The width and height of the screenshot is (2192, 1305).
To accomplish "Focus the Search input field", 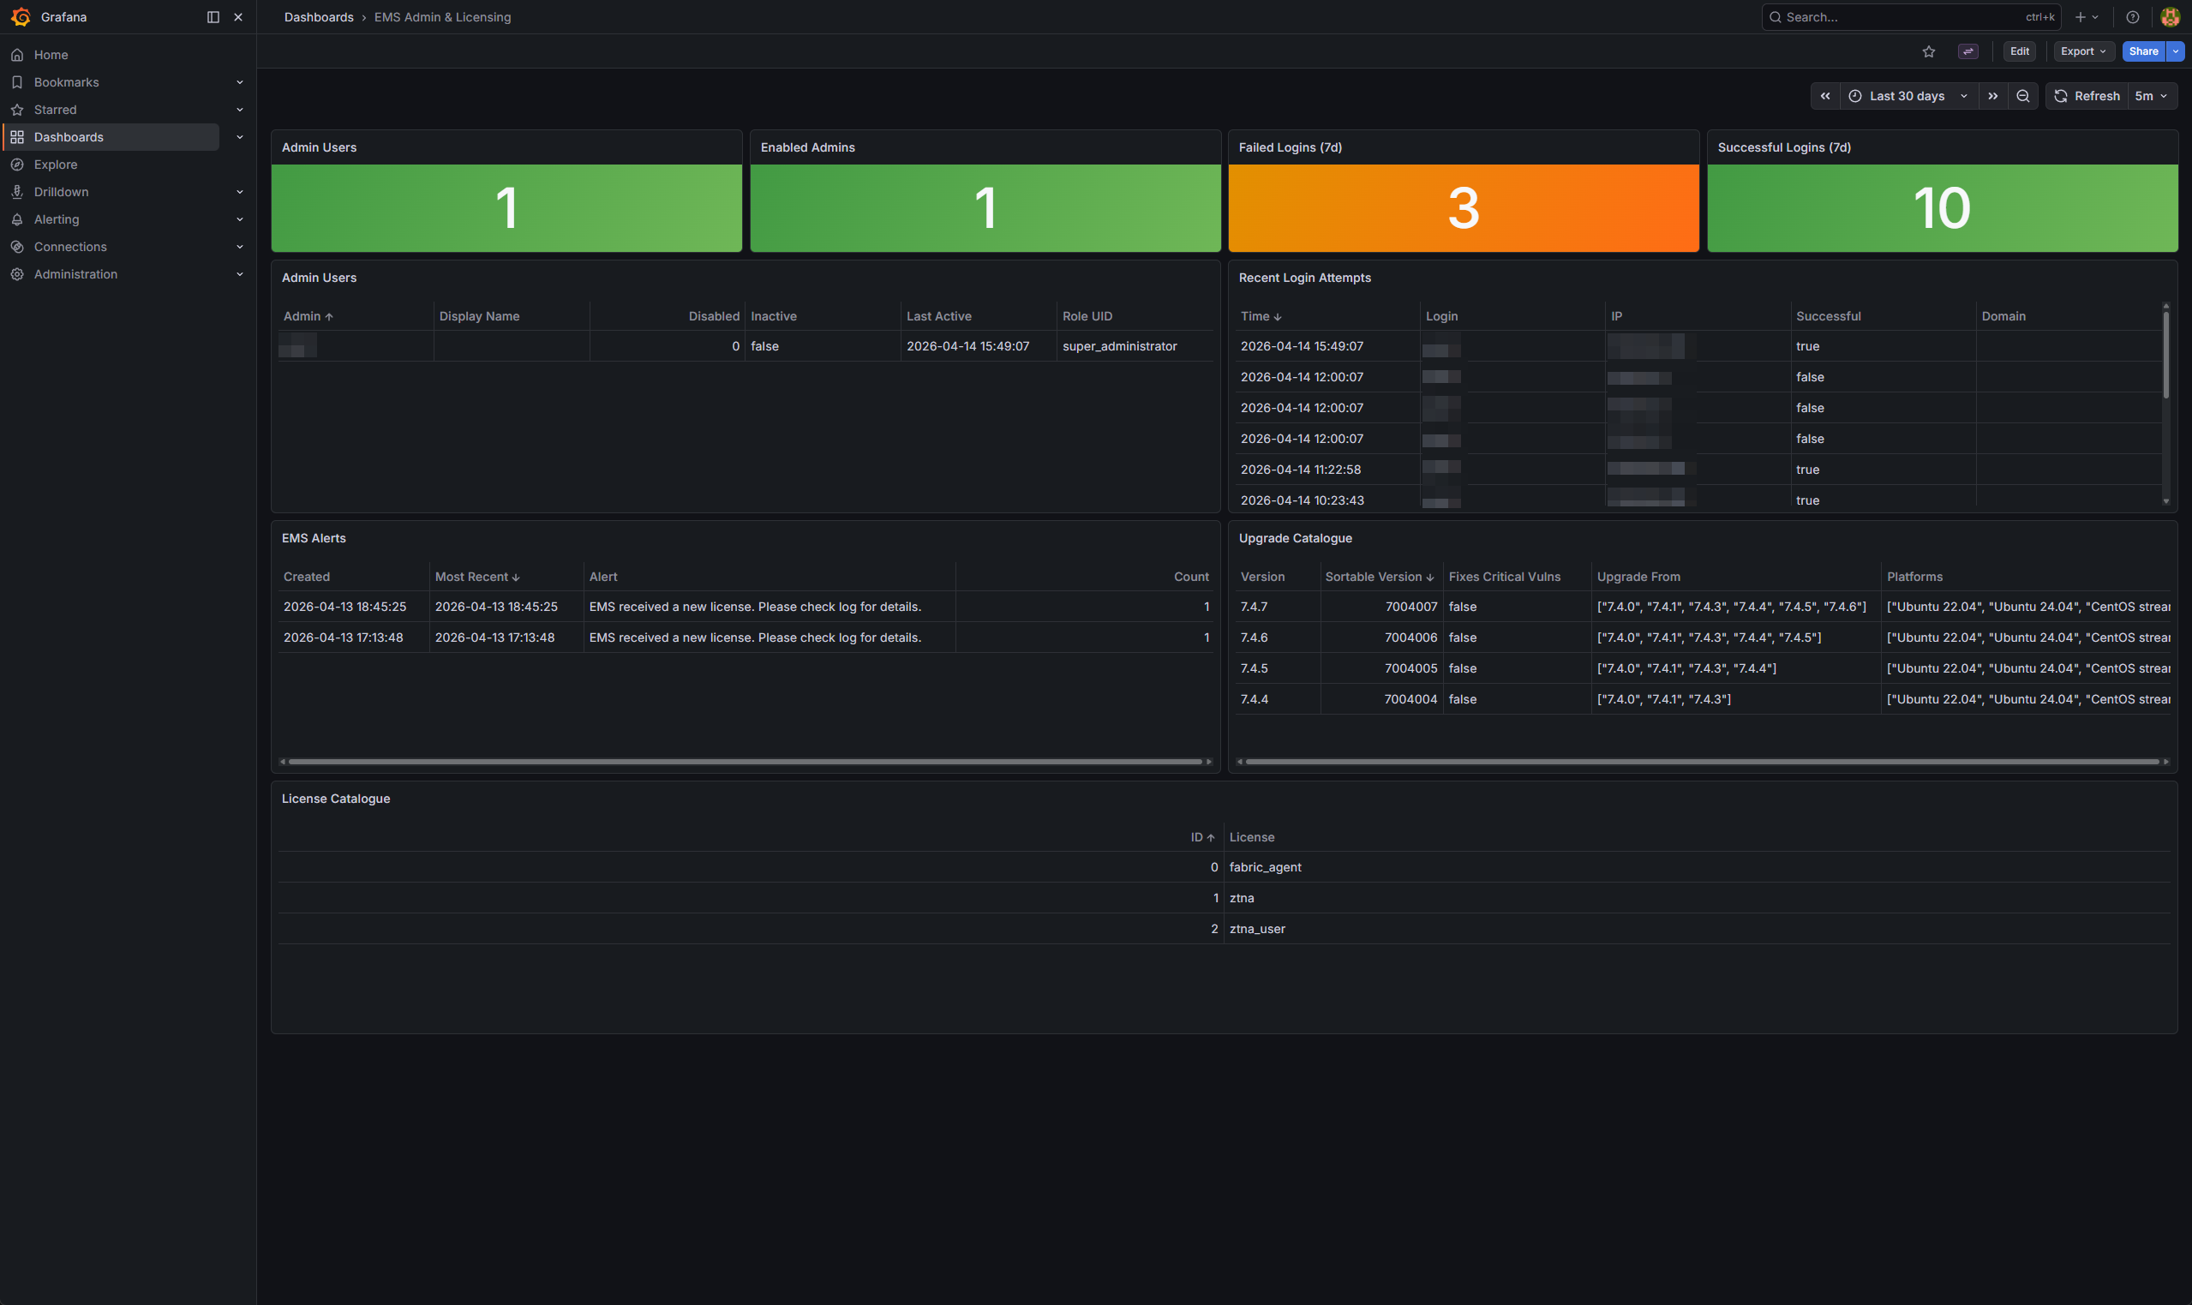I will tap(1911, 16).
